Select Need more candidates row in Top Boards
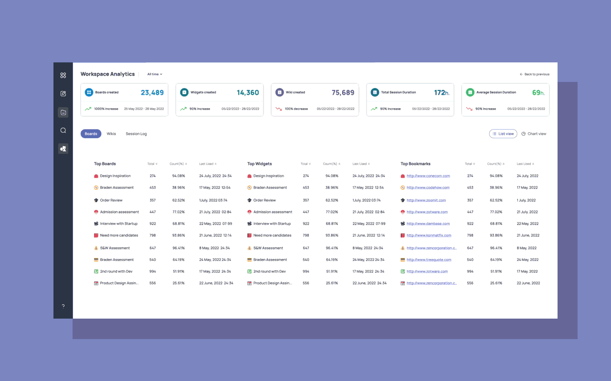Image resolution: width=611 pixels, height=381 pixels. [164, 235]
